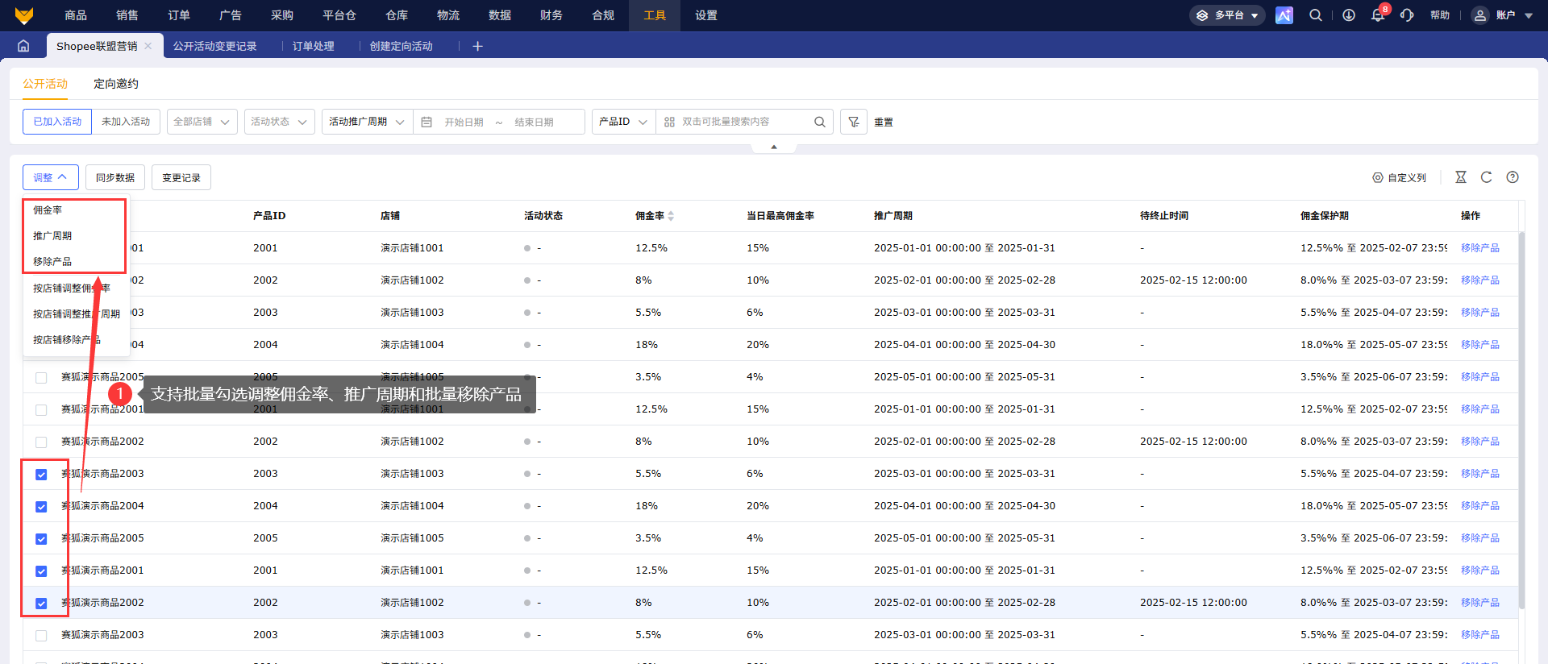Check the unticked 赛狐演示商品2005 row checkbox
1548x664 pixels.
click(41, 378)
